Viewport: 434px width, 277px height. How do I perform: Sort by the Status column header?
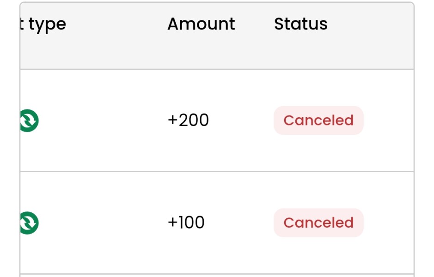click(300, 24)
